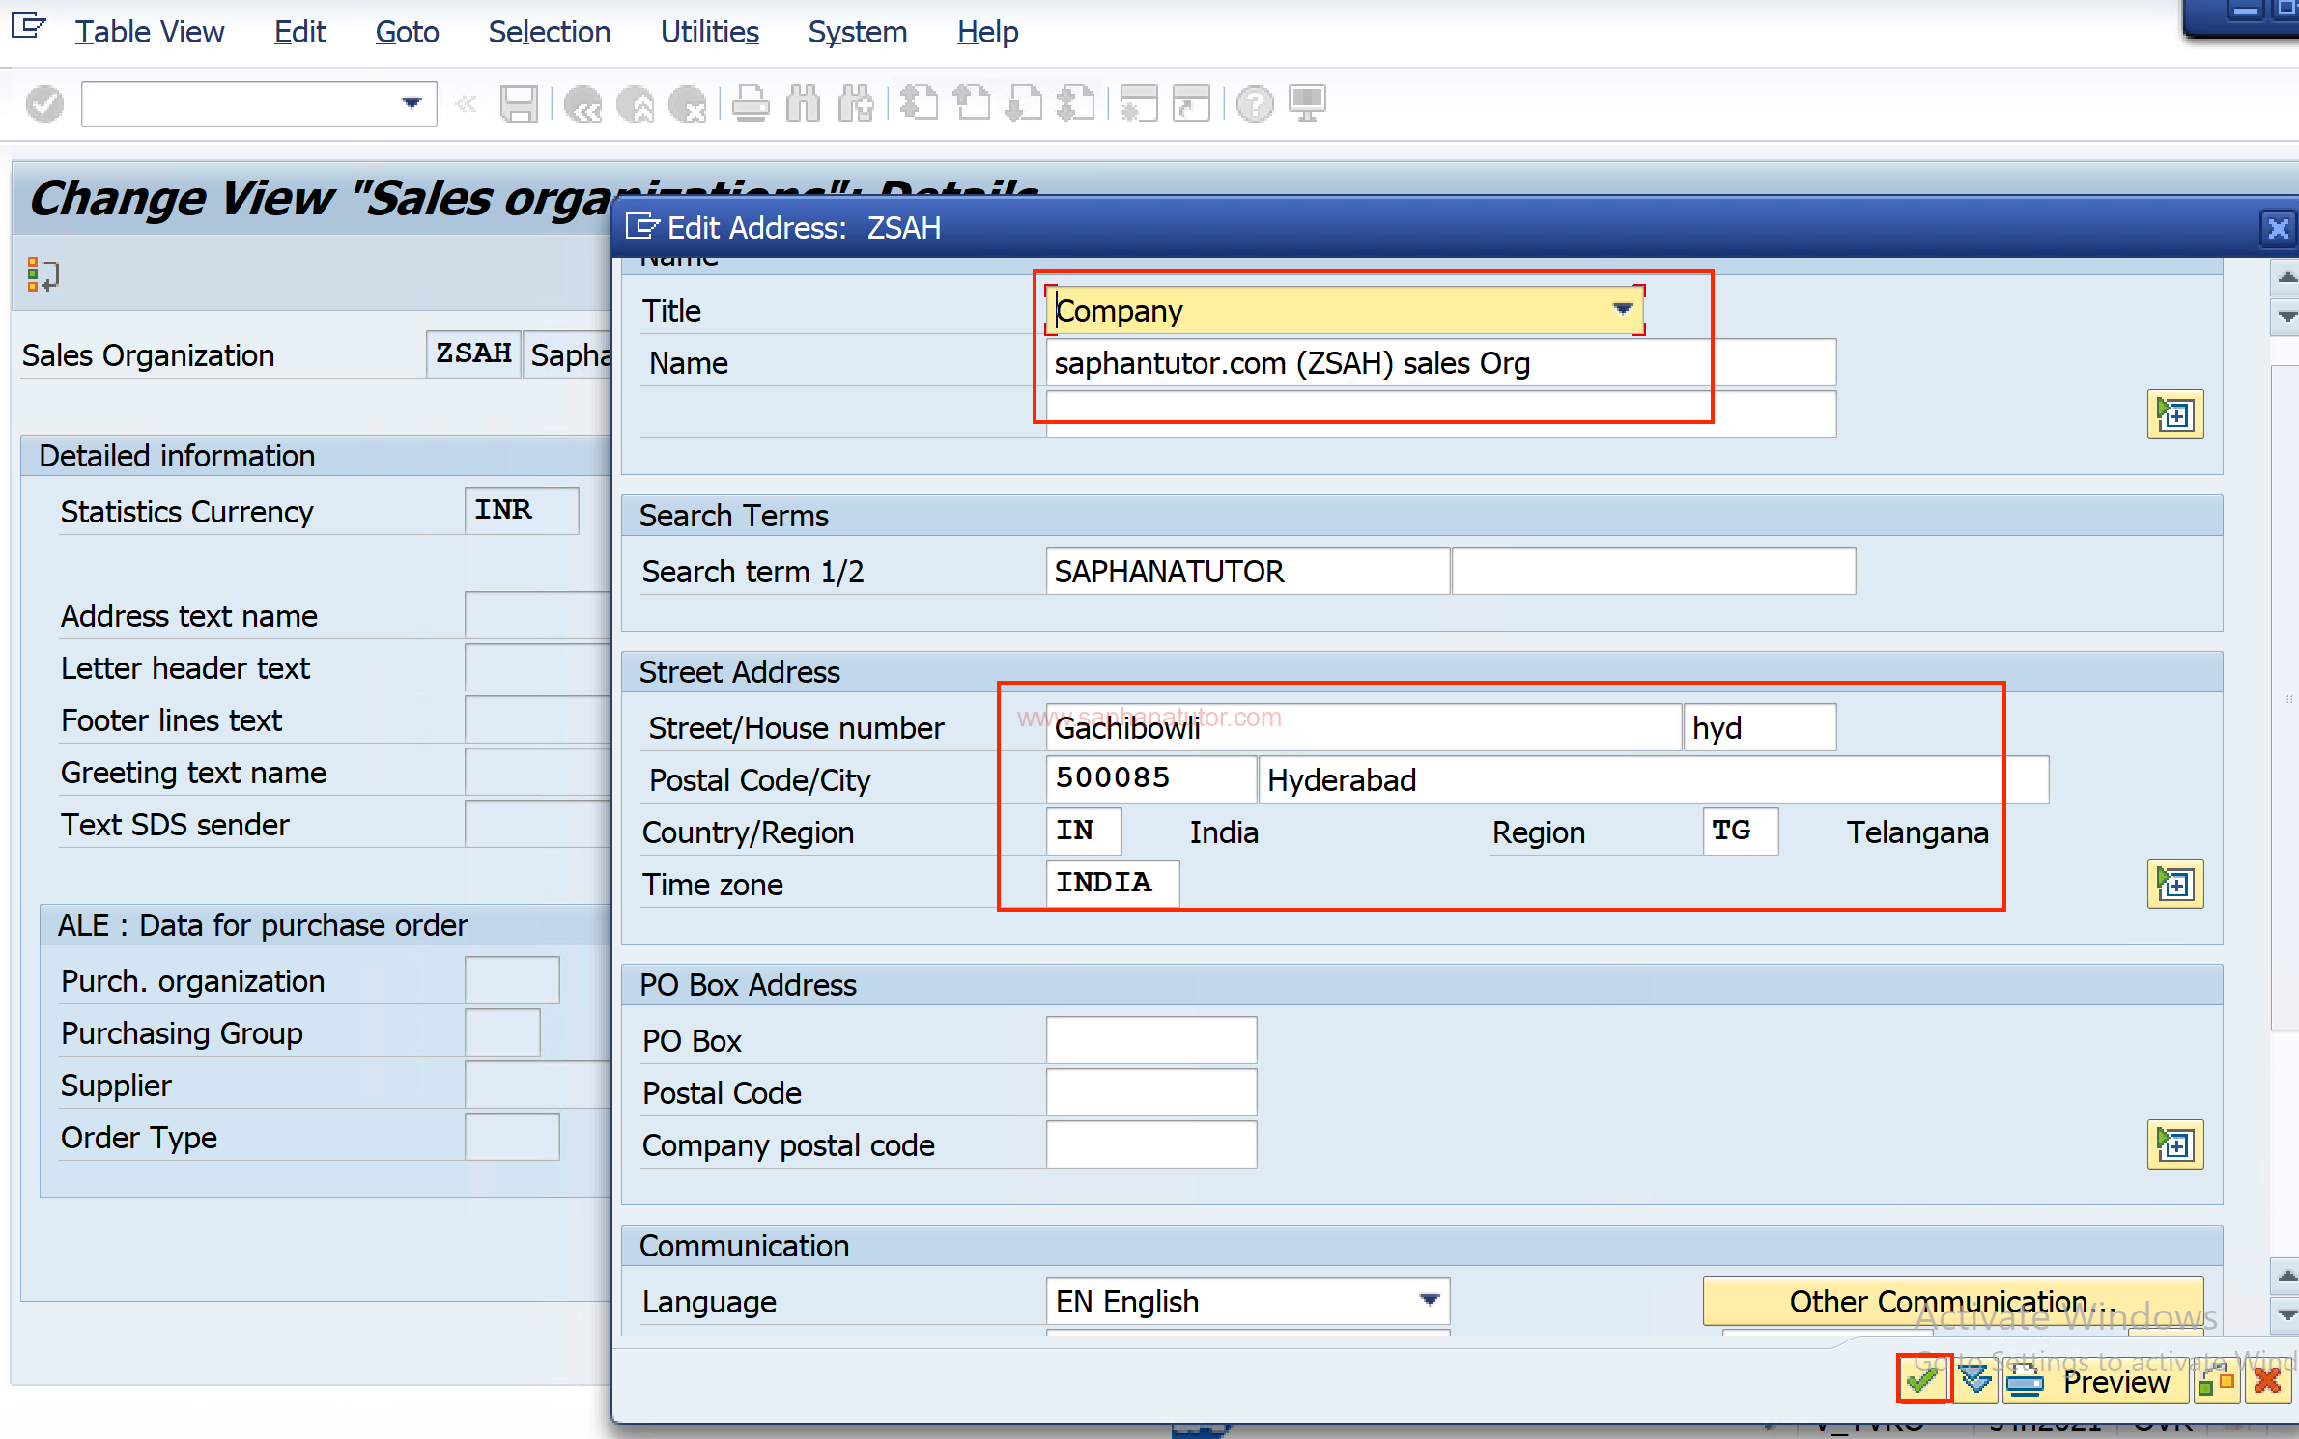Click the City field containing Hyderabad
2299x1439 pixels.
point(1653,780)
